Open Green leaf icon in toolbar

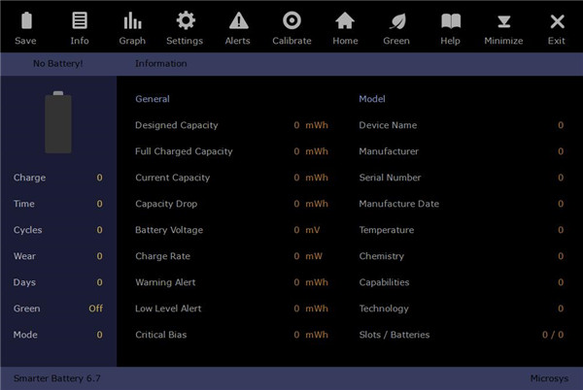tap(396, 21)
